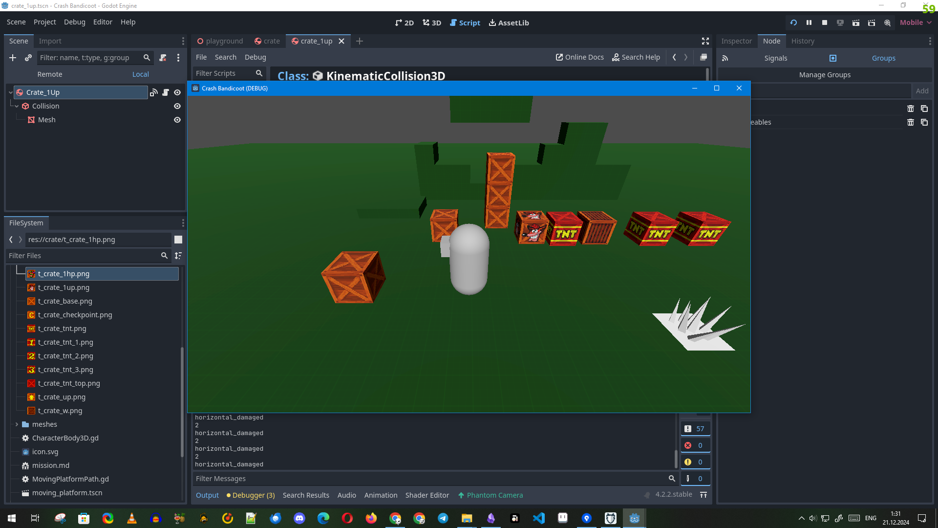Open remote debug options icon
This screenshot has width=938, height=528.
click(840, 22)
